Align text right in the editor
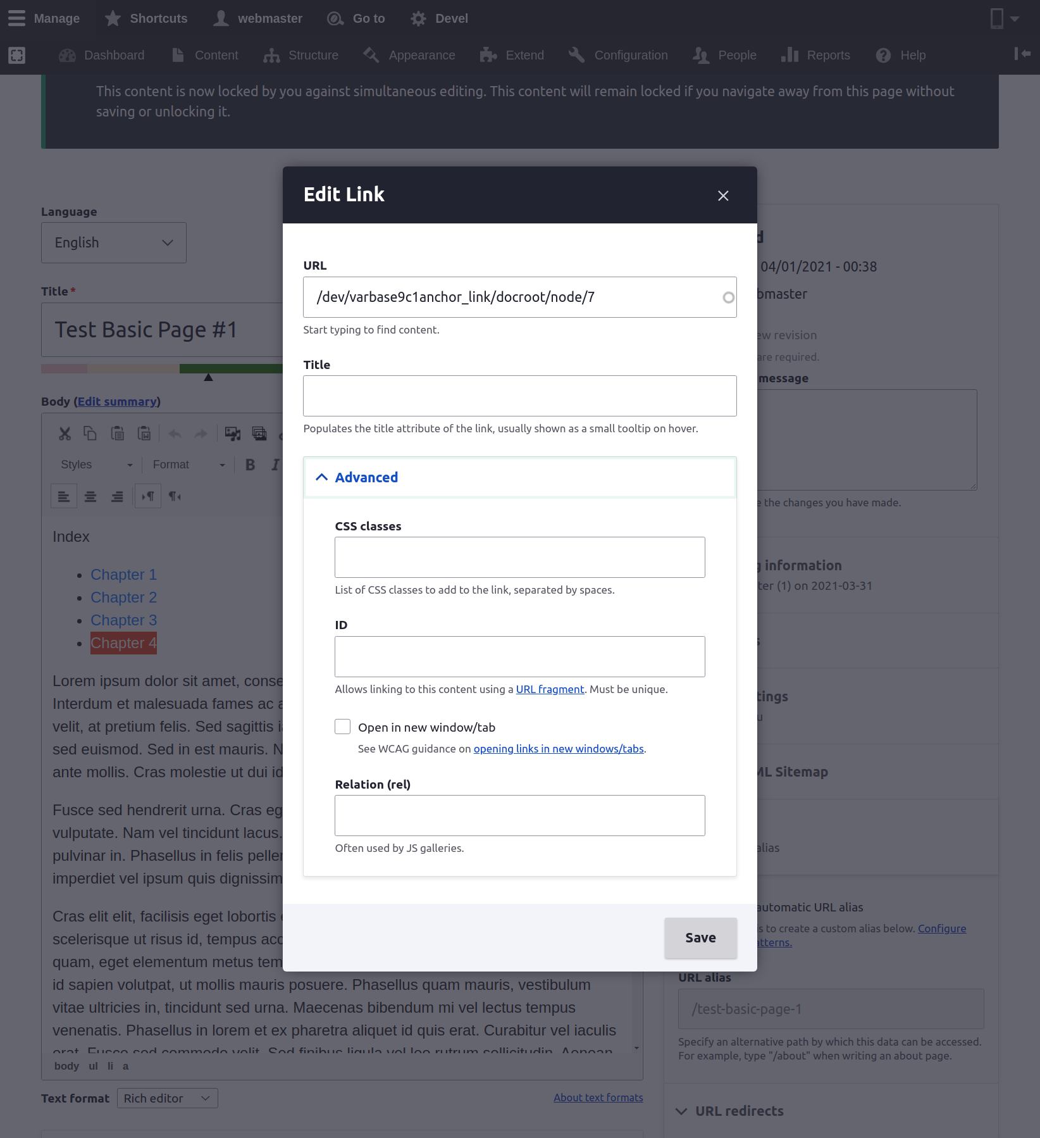Image resolution: width=1040 pixels, height=1138 pixels. (x=117, y=496)
